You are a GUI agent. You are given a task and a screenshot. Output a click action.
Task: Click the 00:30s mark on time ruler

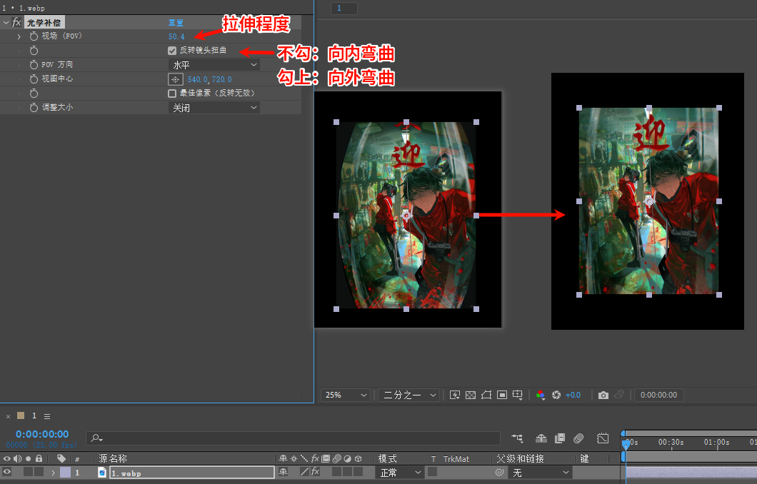(x=671, y=442)
